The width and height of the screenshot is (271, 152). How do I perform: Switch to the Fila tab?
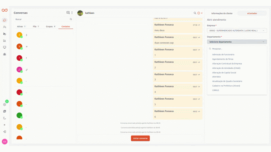tap(36, 27)
